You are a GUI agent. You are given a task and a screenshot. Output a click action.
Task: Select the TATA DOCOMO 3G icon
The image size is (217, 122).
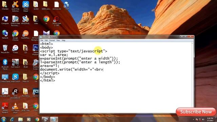(15, 94)
